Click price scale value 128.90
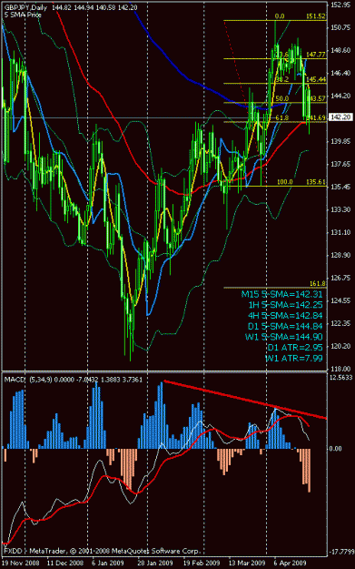Screen dimensions: 355x569 coord(340,255)
